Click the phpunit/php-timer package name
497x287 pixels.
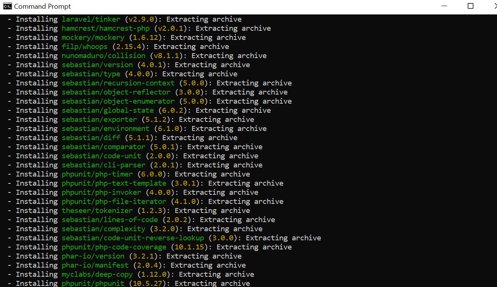coord(97,174)
